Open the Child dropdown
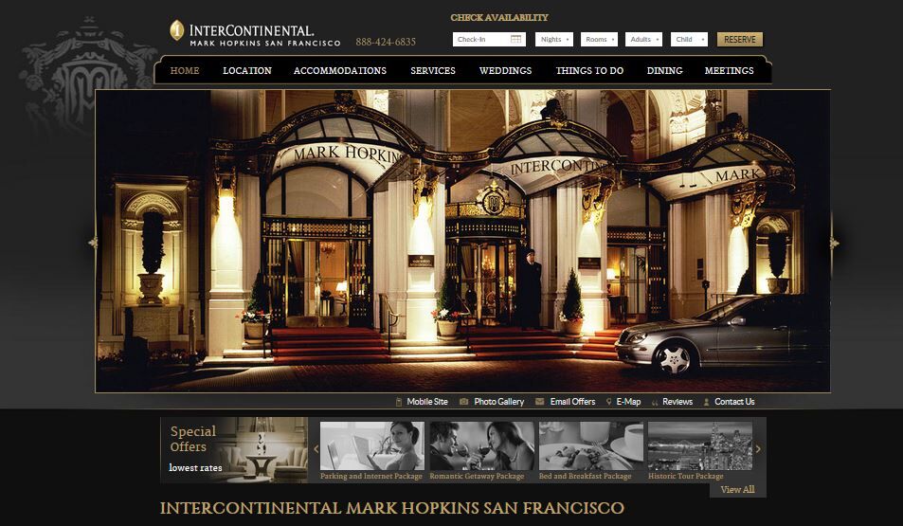 pyautogui.click(x=689, y=39)
